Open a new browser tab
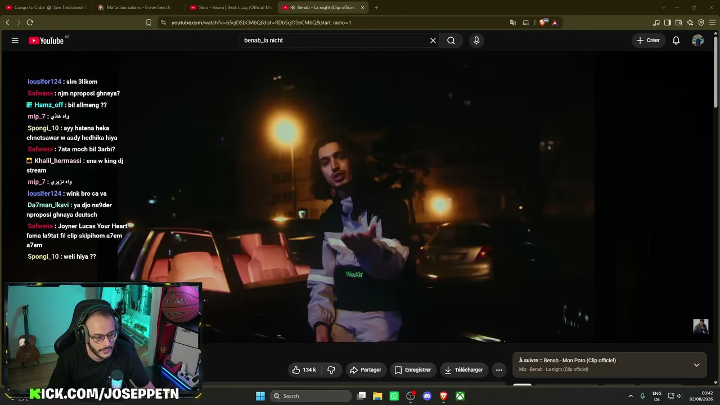720x405 pixels. click(376, 7)
